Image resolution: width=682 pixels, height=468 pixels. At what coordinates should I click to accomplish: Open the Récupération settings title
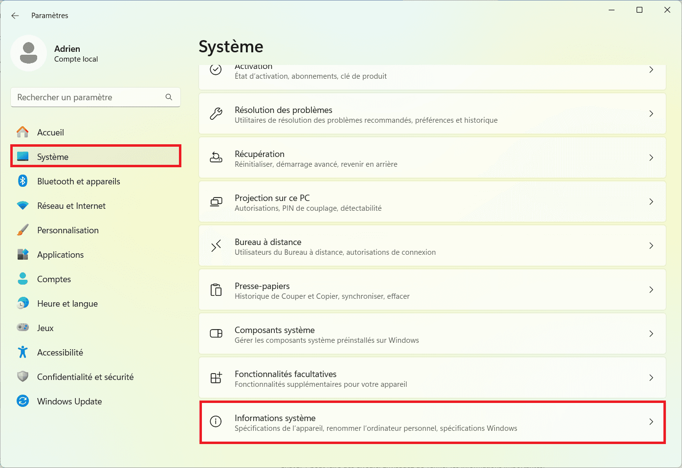(260, 154)
